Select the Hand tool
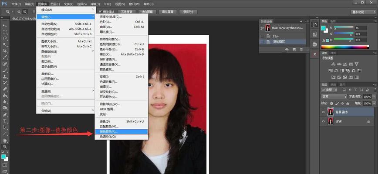This screenshot has width=378, height=174. (x=5, y=140)
